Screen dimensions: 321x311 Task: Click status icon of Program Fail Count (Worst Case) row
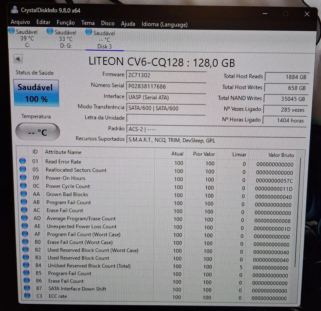tap(25, 234)
